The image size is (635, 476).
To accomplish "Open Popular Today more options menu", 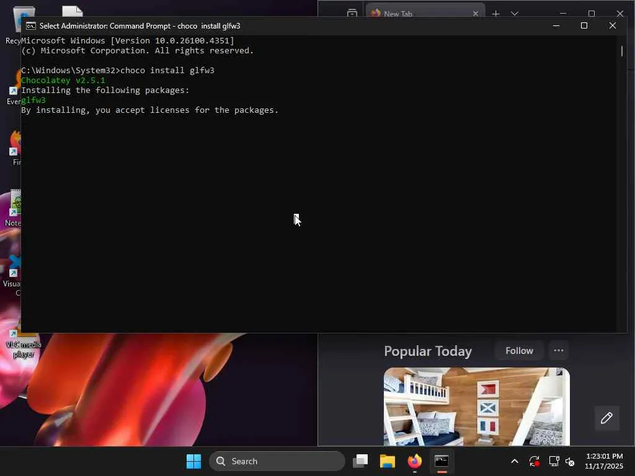I will point(559,351).
